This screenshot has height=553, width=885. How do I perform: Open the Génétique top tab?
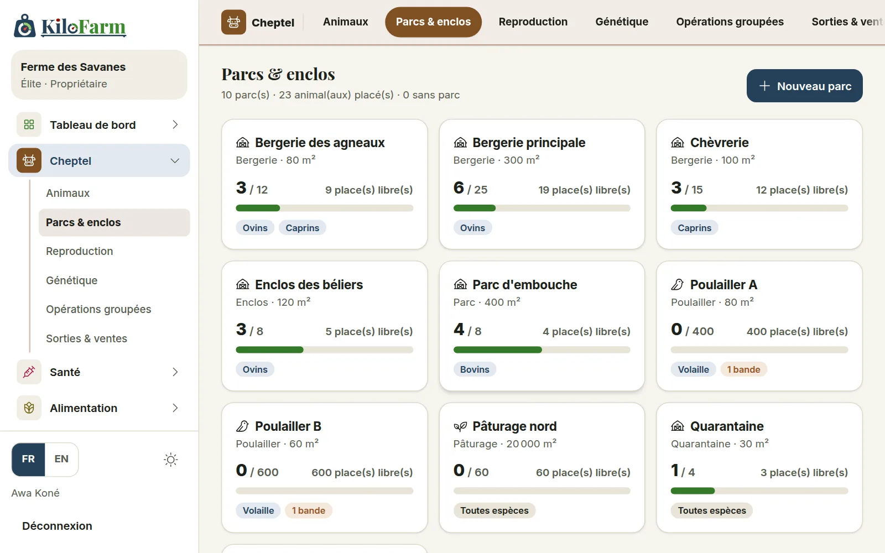pos(622,22)
